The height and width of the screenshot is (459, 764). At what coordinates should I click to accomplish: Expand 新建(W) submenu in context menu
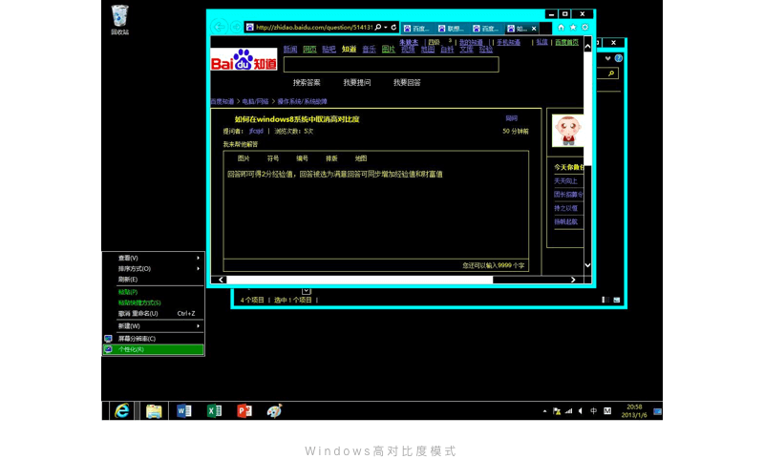coord(153,326)
